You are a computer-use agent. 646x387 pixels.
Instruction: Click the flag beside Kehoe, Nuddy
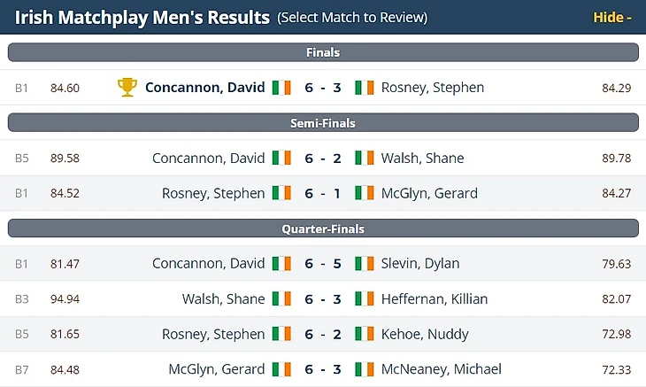point(365,334)
